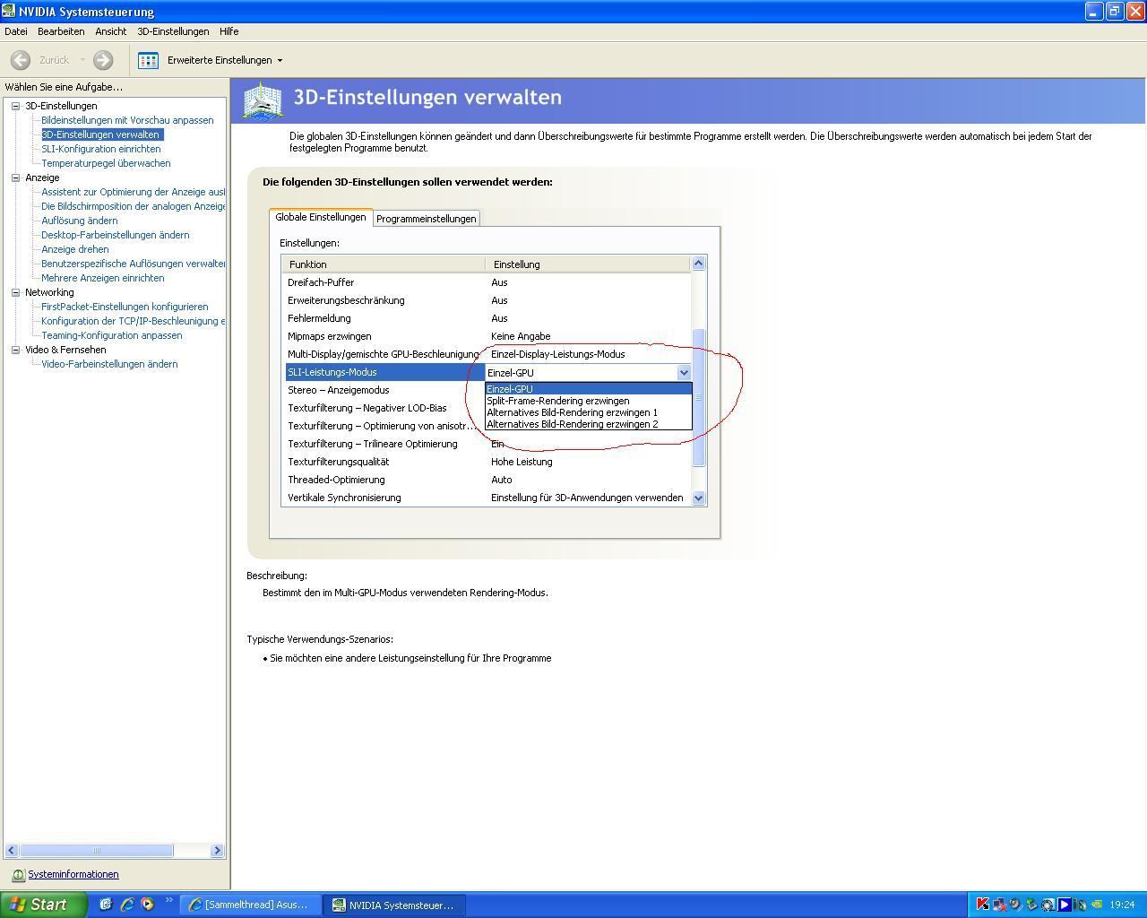Open Bildeinstellungen mit Vorschau anpassen

[x=127, y=120]
